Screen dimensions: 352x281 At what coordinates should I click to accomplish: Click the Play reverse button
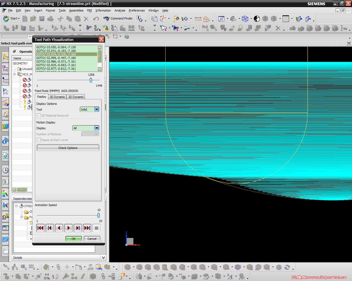point(59,228)
